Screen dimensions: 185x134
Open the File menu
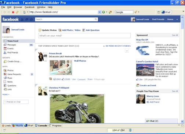(3, 7)
